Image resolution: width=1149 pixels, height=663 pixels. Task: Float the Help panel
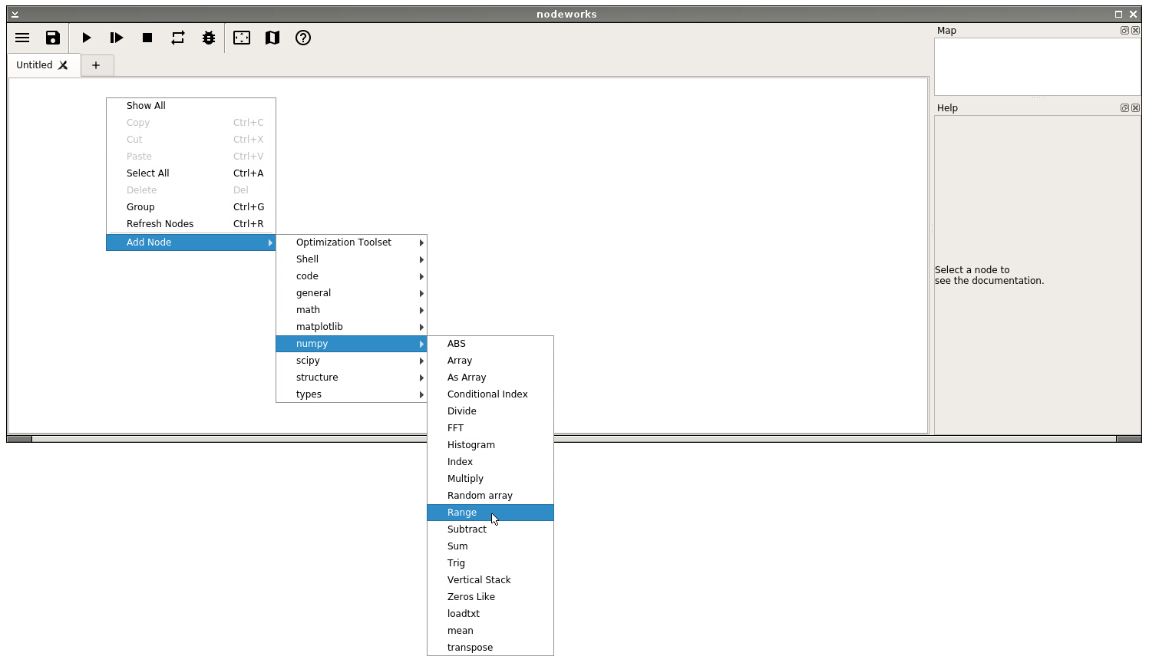[1124, 108]
